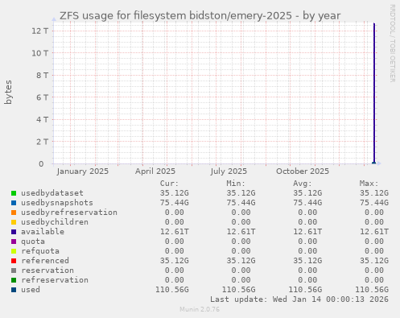Click the 4 T y-axis label
The width and height of the screenshot is (400, 318).
point(43,119)
